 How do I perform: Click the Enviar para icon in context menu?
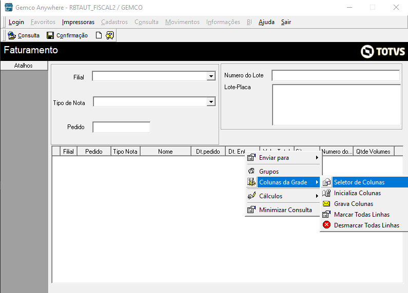[x=251, y=157]
